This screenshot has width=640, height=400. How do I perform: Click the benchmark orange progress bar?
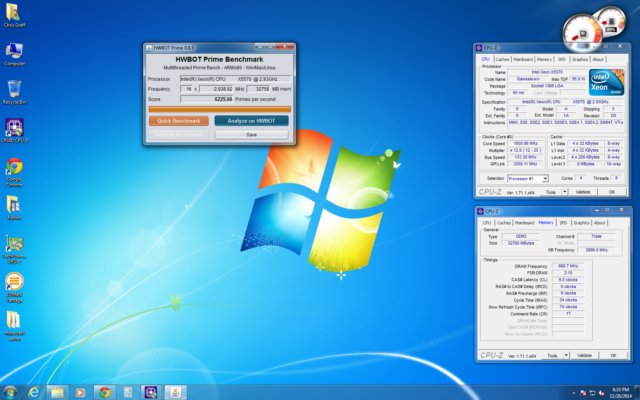coord(220,109)
